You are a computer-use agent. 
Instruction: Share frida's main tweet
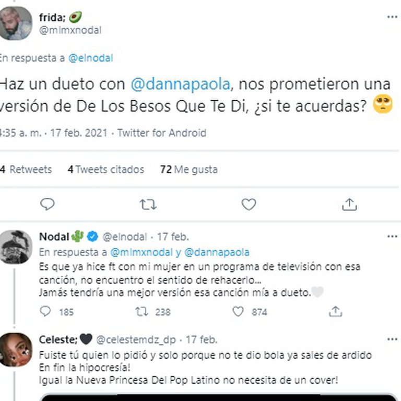coord(349,204)
